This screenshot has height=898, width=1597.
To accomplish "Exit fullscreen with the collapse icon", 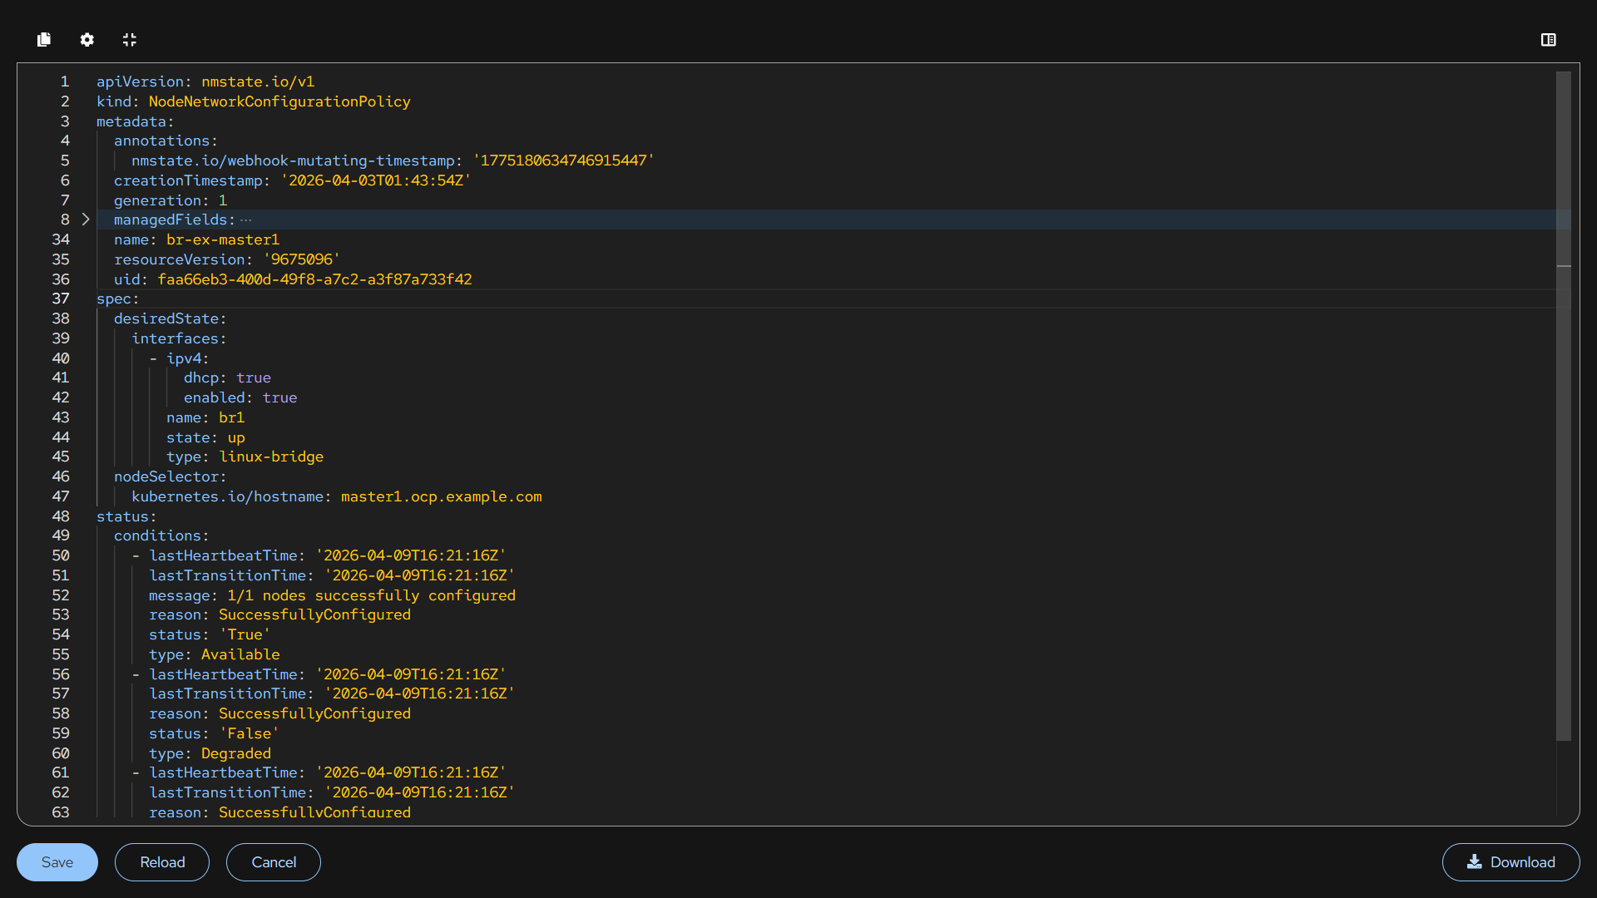I will pos(130,39).
